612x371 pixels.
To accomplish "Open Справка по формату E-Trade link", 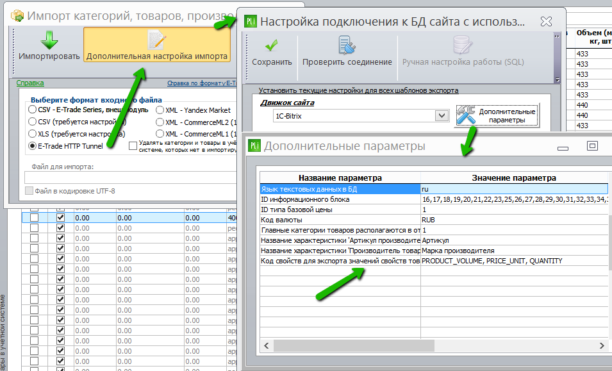I will (x=201, y=83).
